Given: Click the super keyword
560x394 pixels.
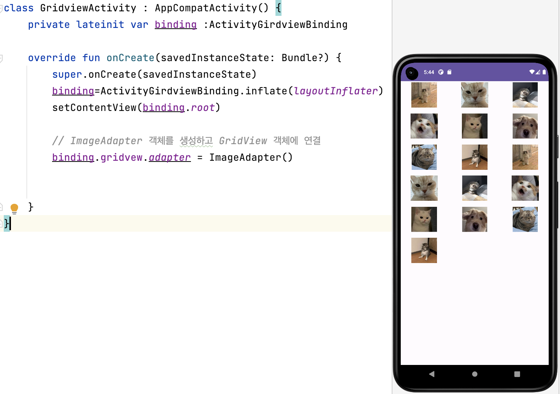Looking at the screenshot, I should pyautogui.click(x=67, y=75).
